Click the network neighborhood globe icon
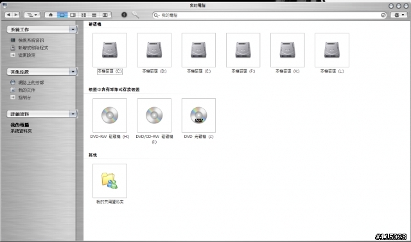This screenshot has width=411, height=242. coord(13,82)
